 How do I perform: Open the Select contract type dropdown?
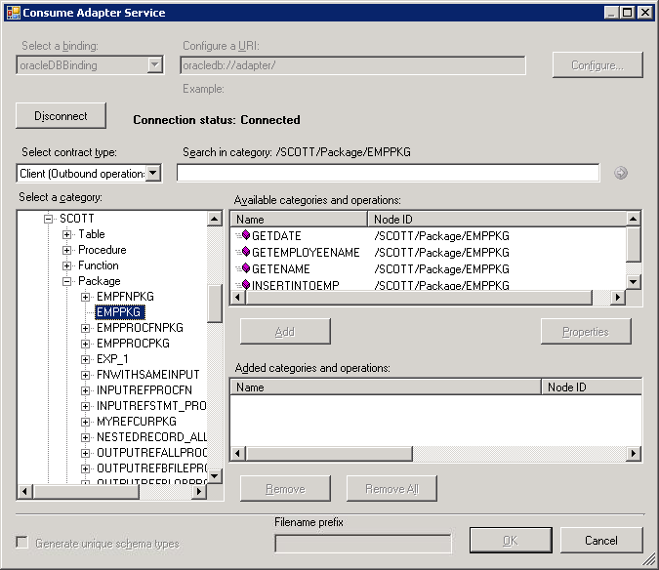pyautogui.click(x=154, y=173)
